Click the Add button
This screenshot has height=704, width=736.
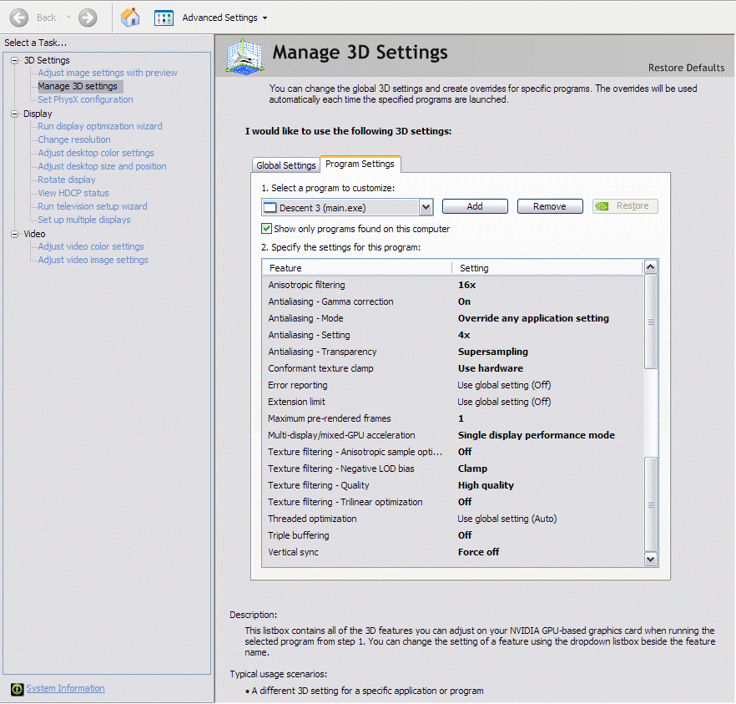(475, 206)
